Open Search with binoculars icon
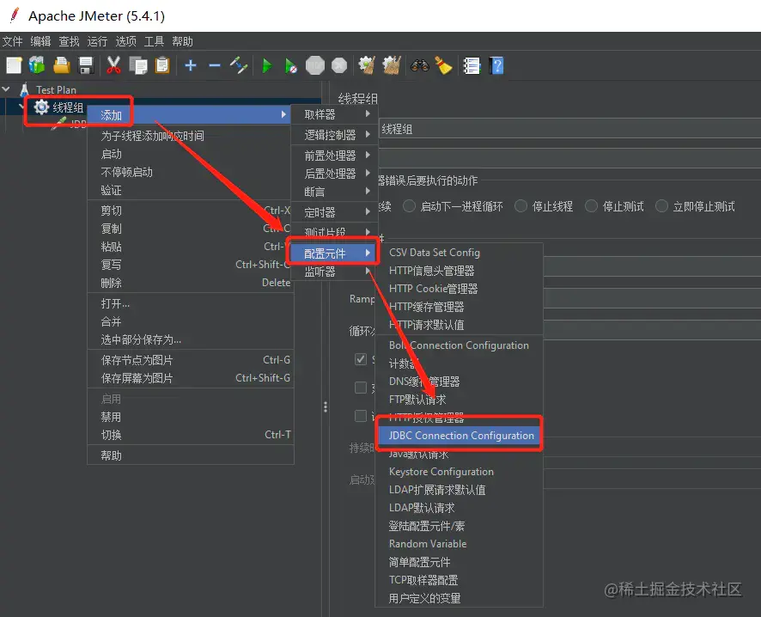 419,65
